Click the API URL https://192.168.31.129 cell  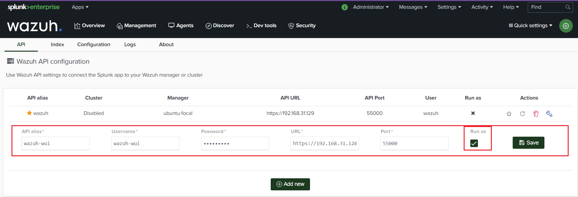pos(290,113)
